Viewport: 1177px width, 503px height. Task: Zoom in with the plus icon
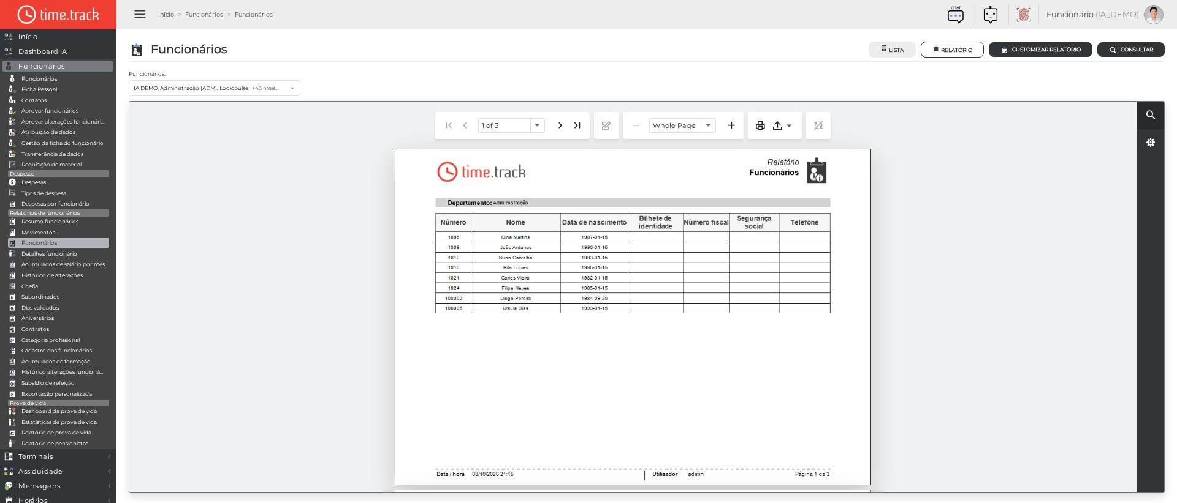point(731,125)
